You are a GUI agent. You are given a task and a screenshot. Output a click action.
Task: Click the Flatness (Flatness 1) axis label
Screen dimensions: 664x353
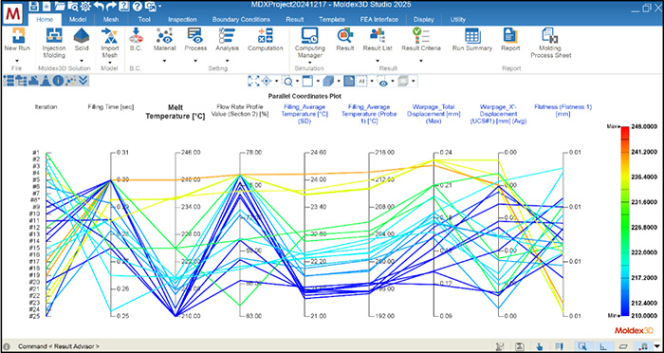coord(563,111)
